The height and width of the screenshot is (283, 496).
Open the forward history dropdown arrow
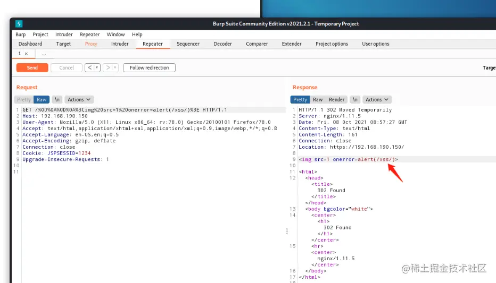[115, 67]
